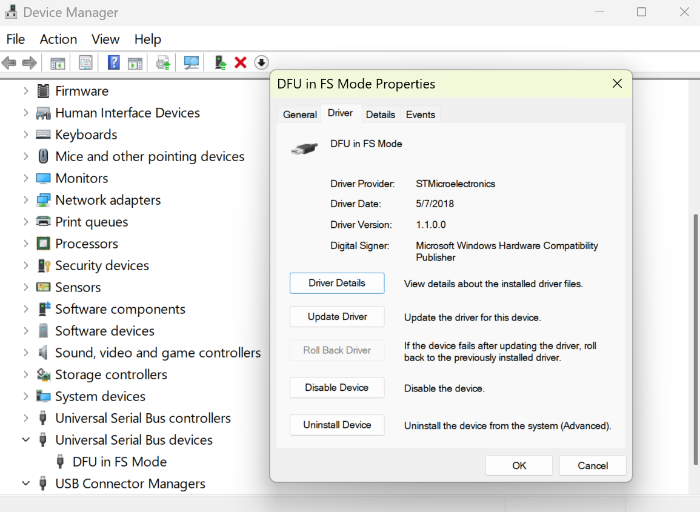The height and width of the screenshot is (512, 700).
Task: Click the back navigation arrow
Action: click(x=9, y=62)
